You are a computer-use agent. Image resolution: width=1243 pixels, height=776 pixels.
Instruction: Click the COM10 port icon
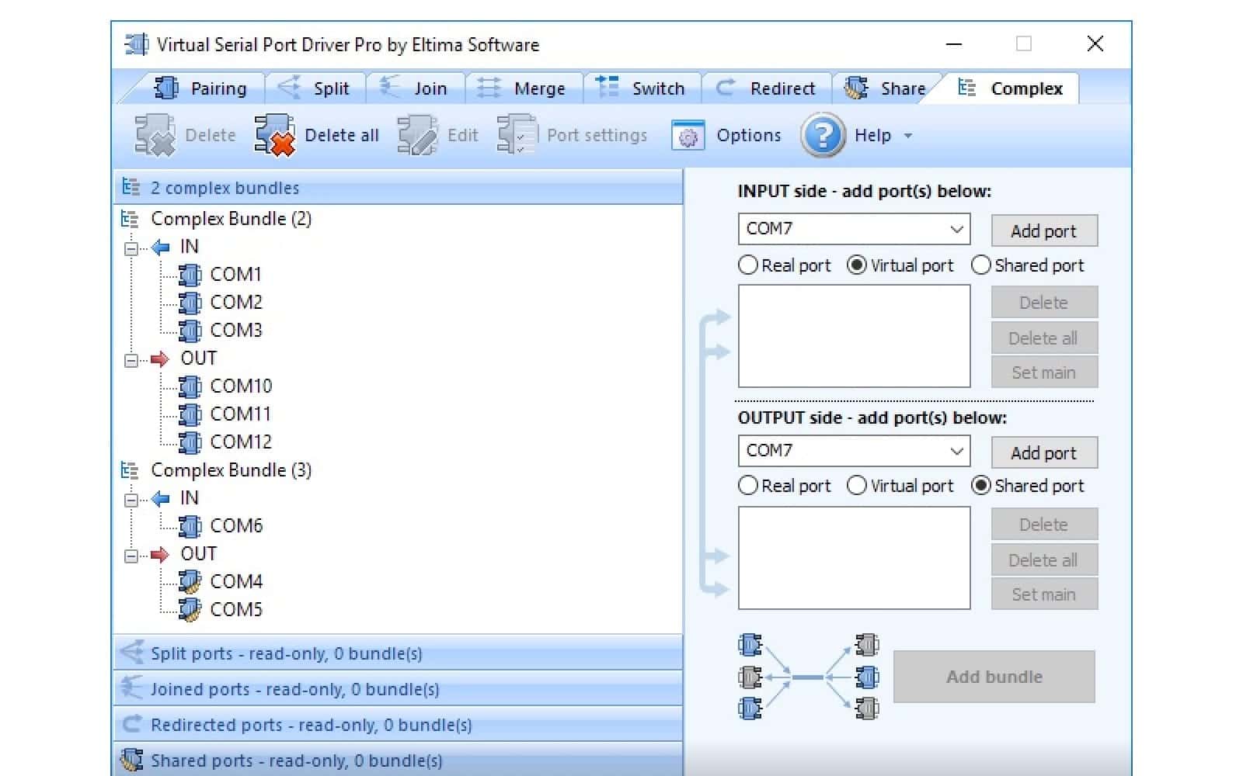coord(190,386)
